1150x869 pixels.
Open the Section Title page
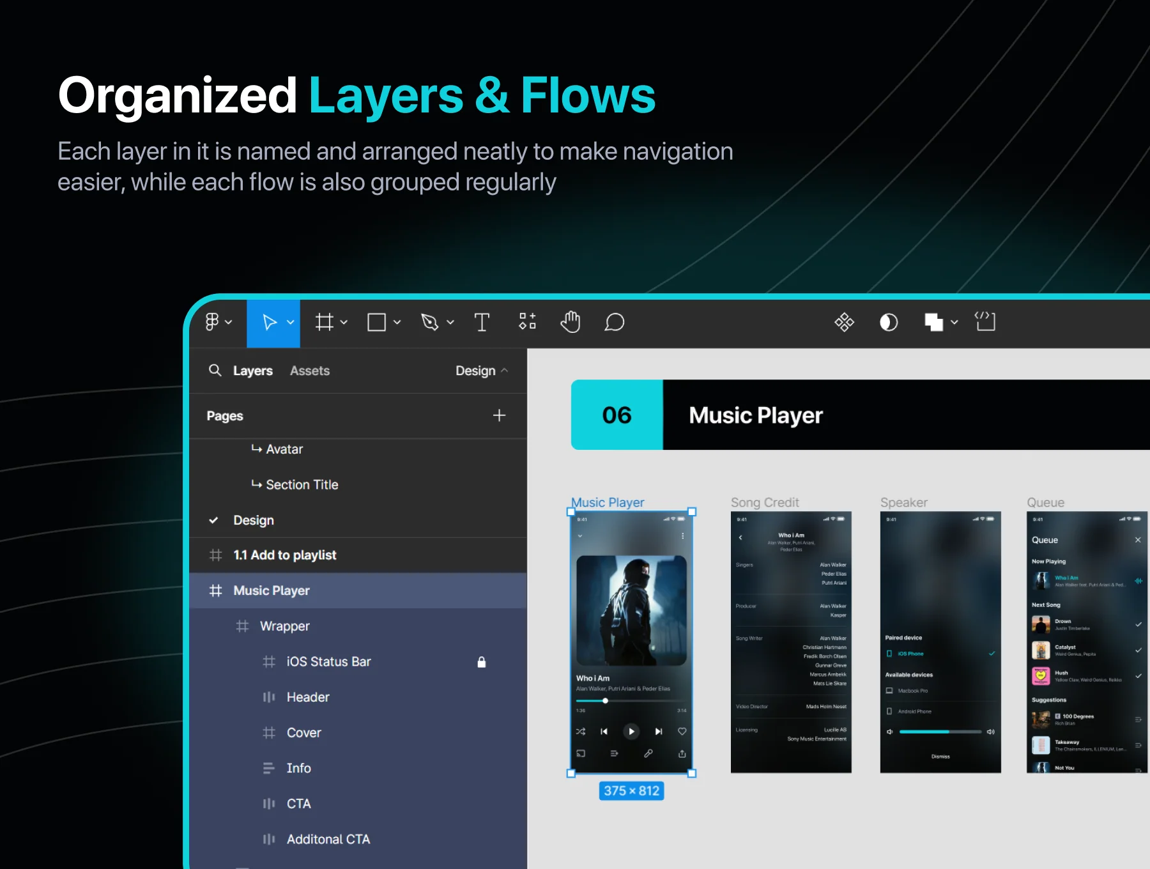click(x=295, y=484)
